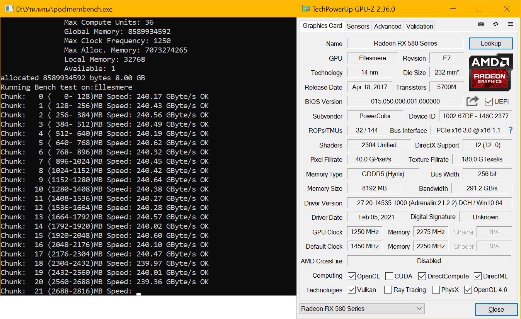Screen dimensions: 521x319
Task: Click the GPU-Z title bar app icon
Action: (x=306, y=9)
